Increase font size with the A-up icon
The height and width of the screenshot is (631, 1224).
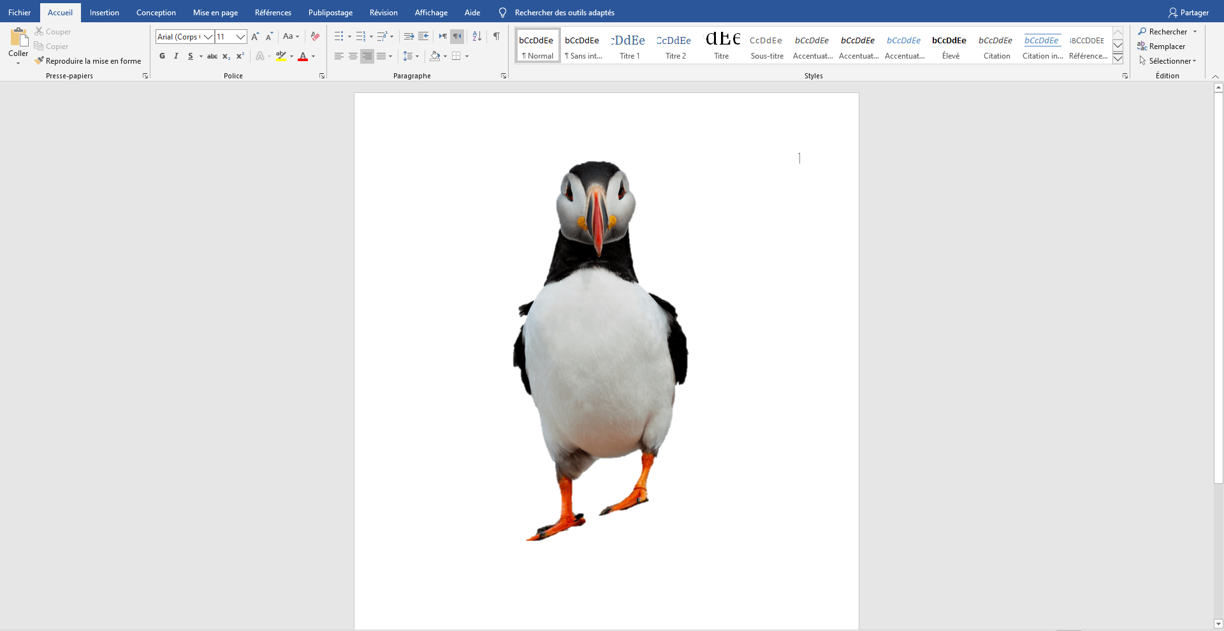[255, 36]
